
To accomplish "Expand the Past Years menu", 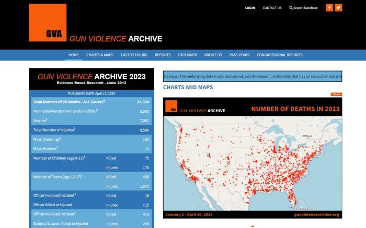I will tap(239, 55).
